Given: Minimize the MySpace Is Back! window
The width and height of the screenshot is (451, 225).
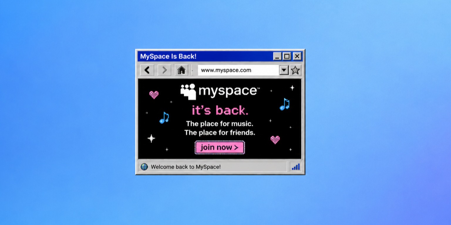Looking at the screenshot, I should coord(277,56).
